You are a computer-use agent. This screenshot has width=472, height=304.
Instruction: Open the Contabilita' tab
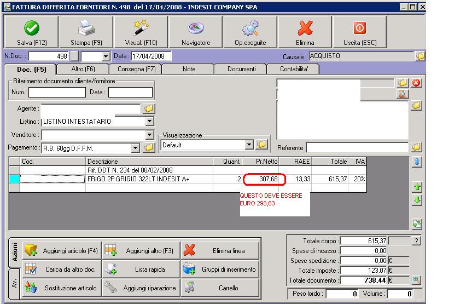[294, 69]
